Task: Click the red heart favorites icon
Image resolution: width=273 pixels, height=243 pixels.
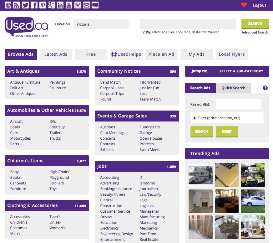Action: click(244, 5)
